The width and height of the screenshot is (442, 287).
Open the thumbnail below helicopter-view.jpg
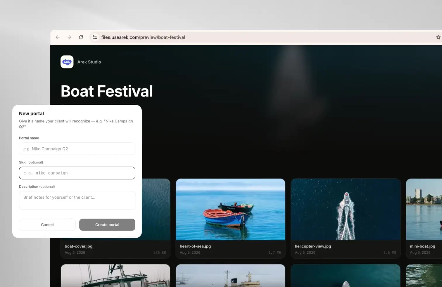pos(346,276)
